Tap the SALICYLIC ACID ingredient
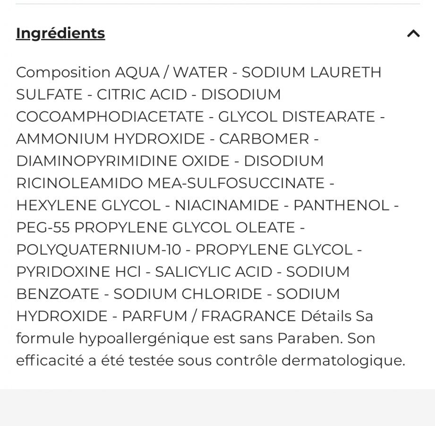 point(213,272)
